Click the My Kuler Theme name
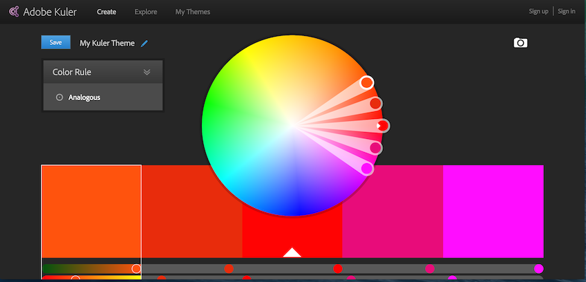586x282 pixels. (x=107, y=44)
